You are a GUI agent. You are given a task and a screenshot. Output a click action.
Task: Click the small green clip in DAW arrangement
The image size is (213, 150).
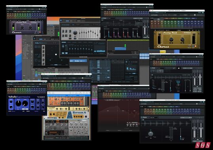coord(125,46)
